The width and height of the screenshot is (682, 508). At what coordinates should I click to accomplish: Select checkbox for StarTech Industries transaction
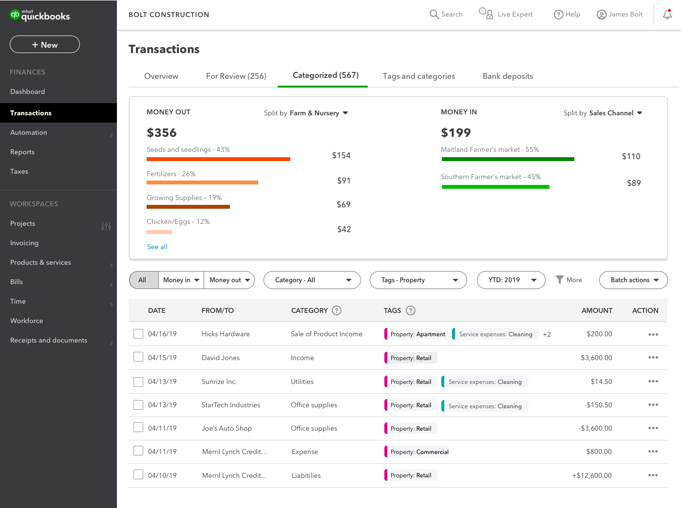[138, 405]
